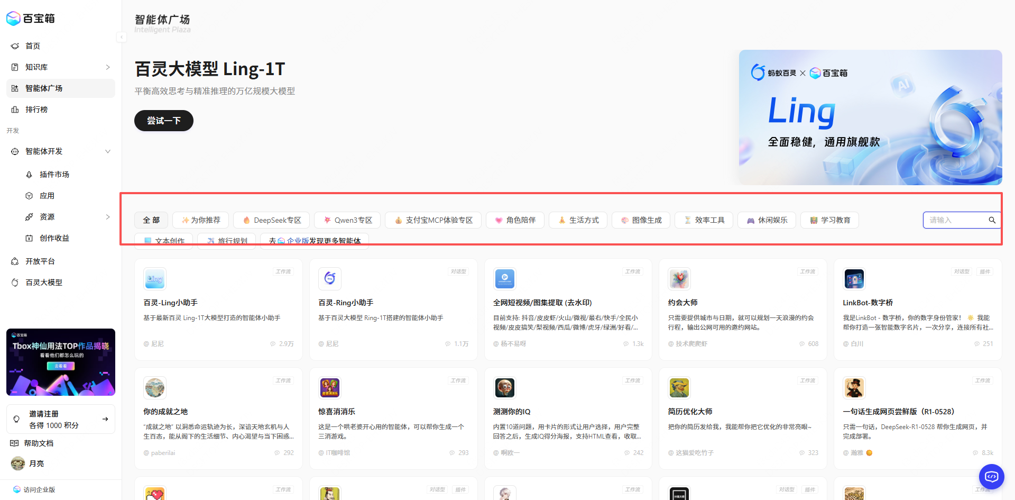Expand the 资源 submenu arrow
The width and height of the screenshot is (1015, 500).
(108, 217)
